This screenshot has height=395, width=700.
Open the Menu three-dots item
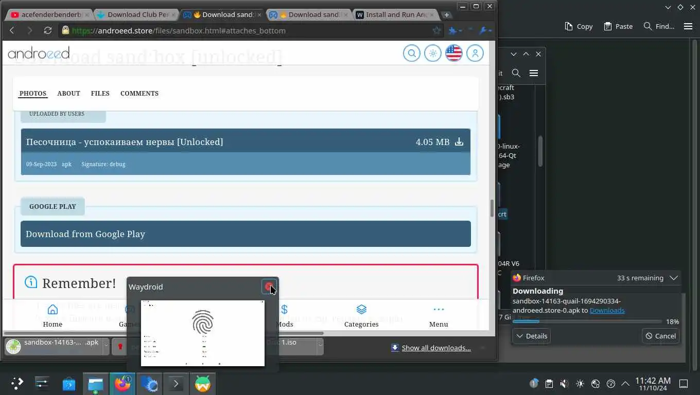pyautogui.click(x=439, y=315)
